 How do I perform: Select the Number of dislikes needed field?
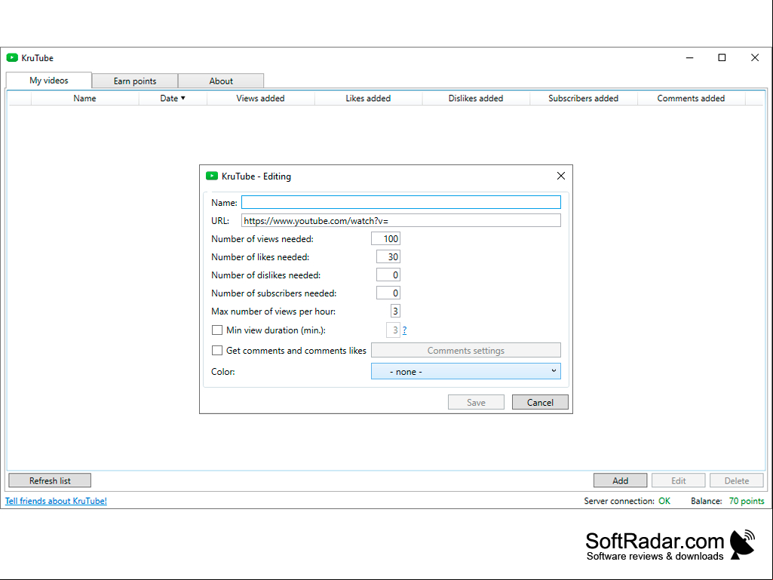tap(388, 275)
